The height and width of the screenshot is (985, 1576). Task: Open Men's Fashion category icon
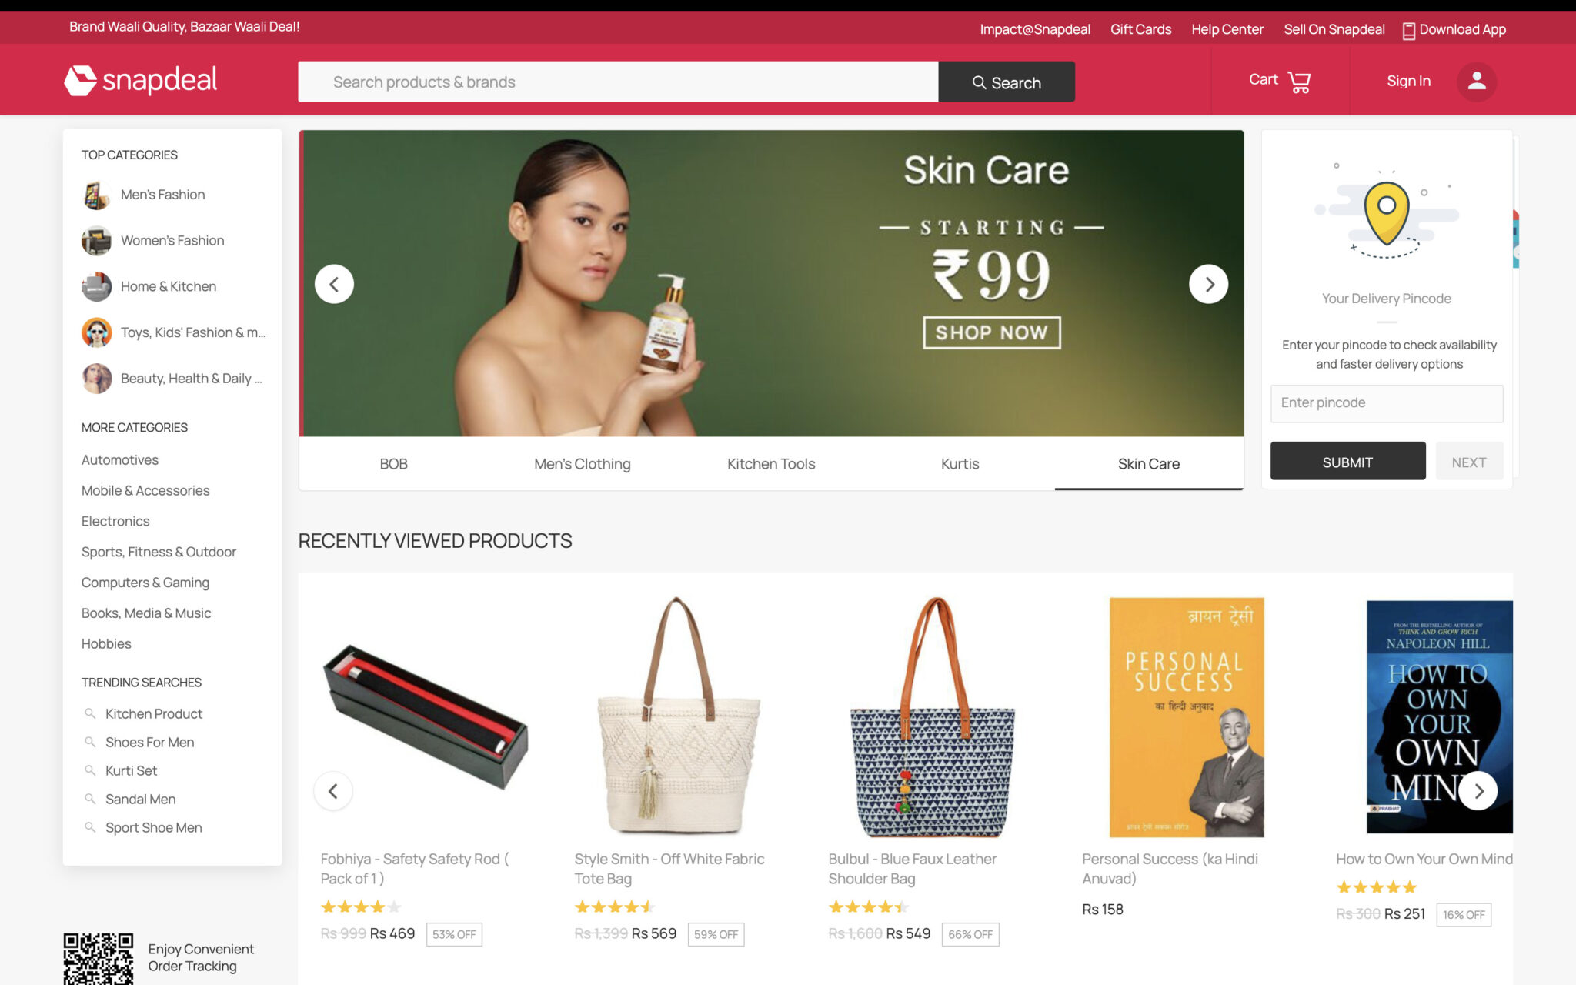click(x=96, y=195)
